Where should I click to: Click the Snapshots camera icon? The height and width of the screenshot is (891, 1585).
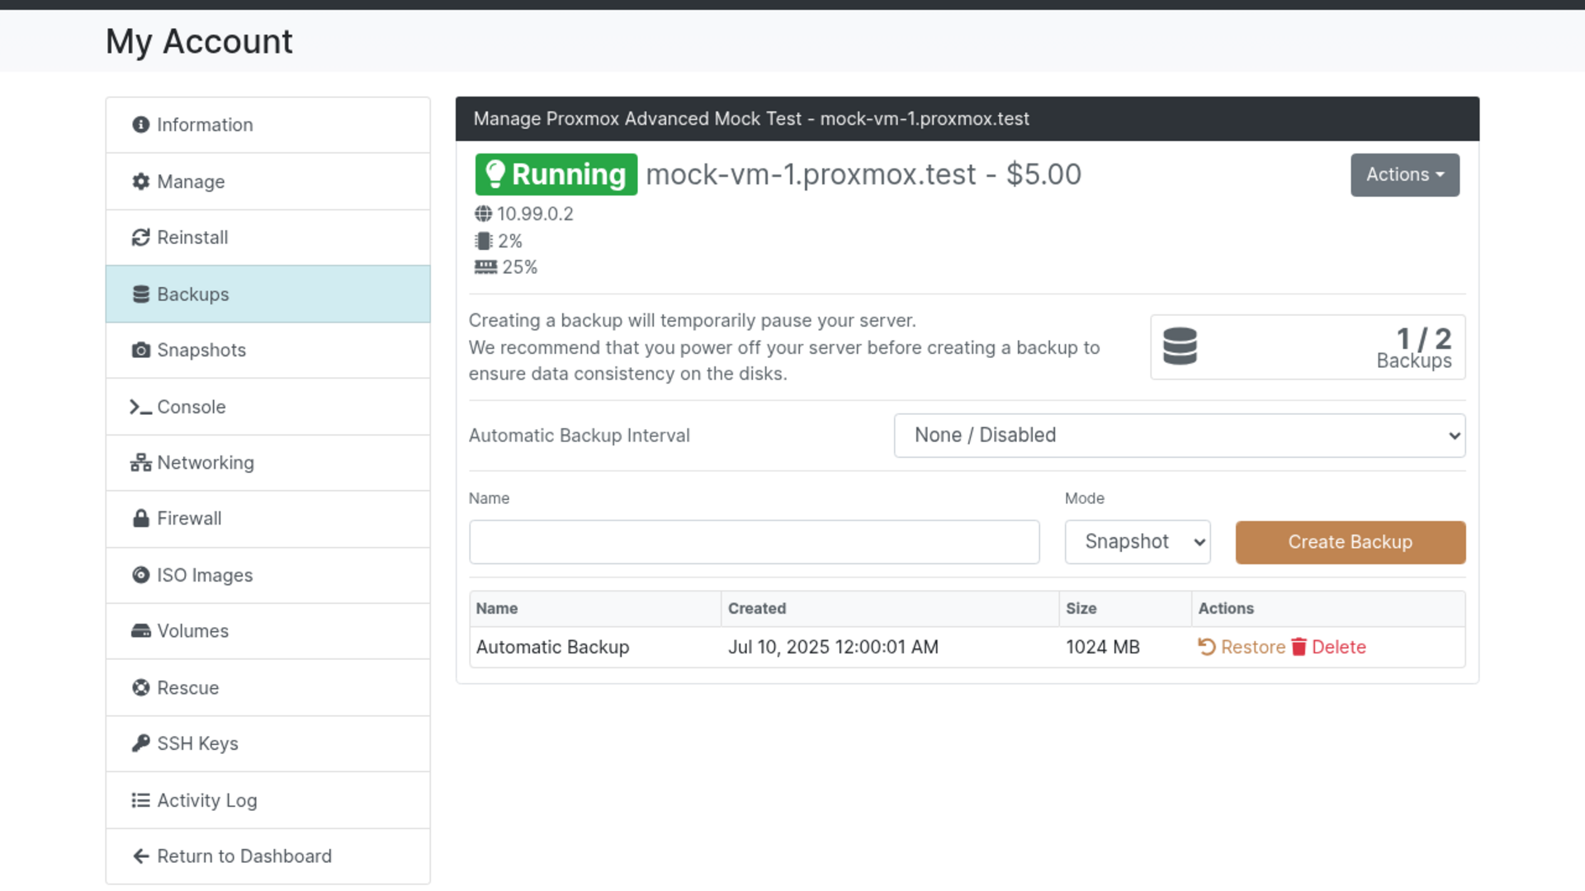141,351
